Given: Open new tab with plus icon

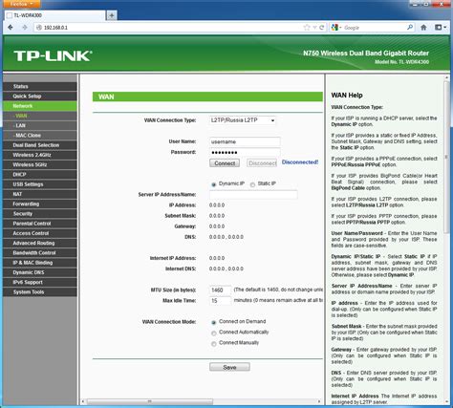Looking at the screenshot, I should coord(112,15).
